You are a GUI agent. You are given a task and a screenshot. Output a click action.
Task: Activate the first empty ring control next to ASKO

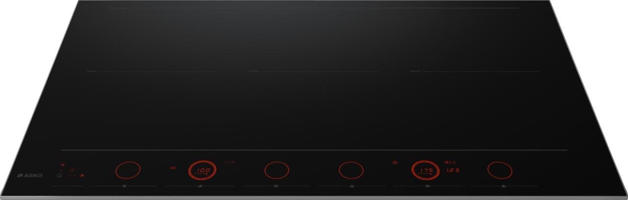click(128, 170)
